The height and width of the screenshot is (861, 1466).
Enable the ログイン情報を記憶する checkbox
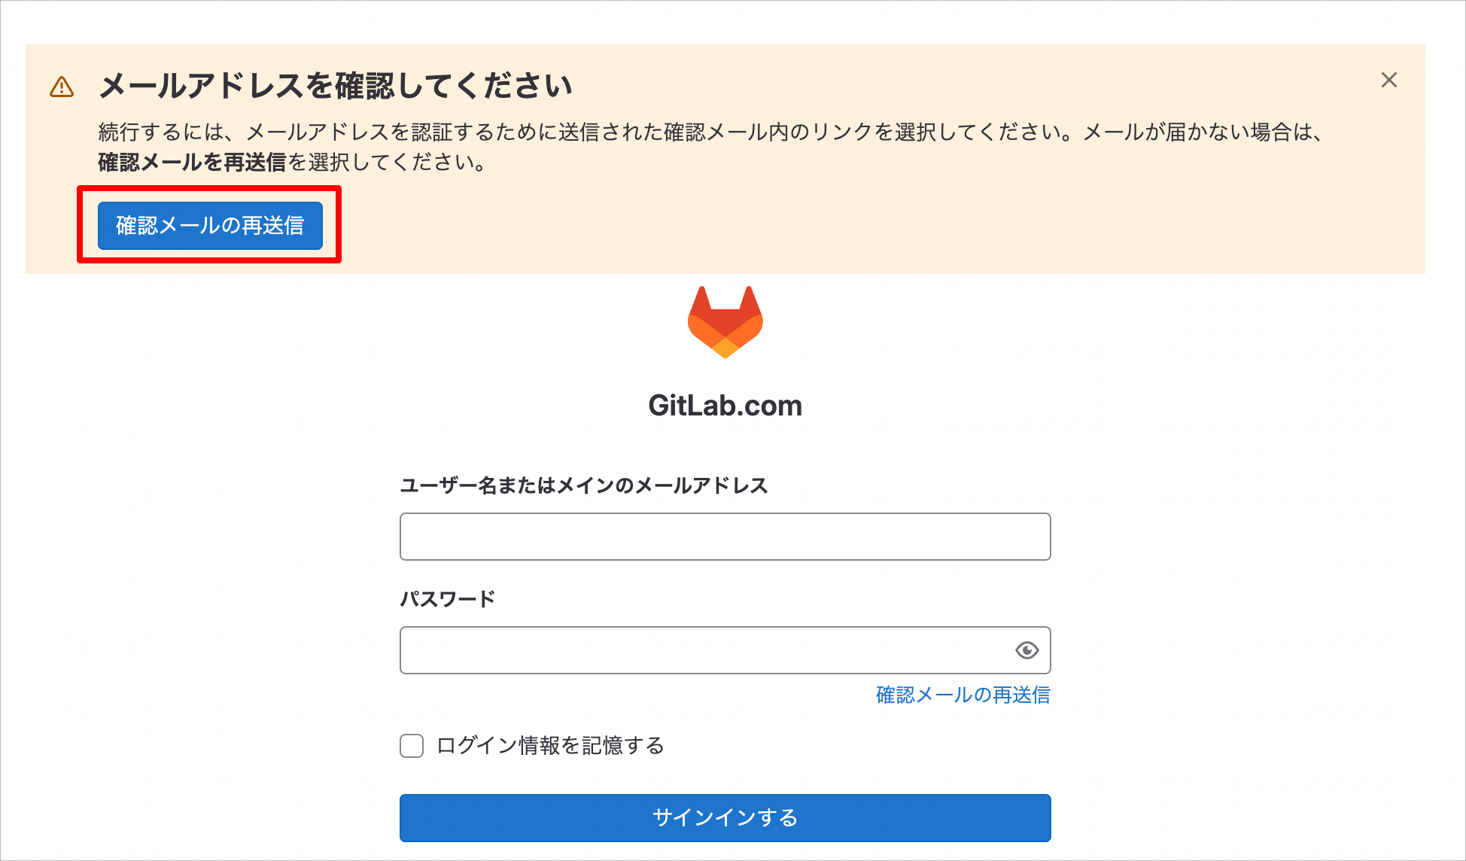[412, 746]
